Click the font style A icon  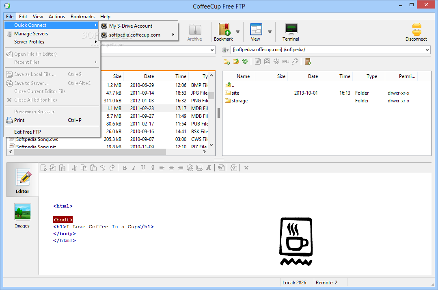tap(208, 168)
